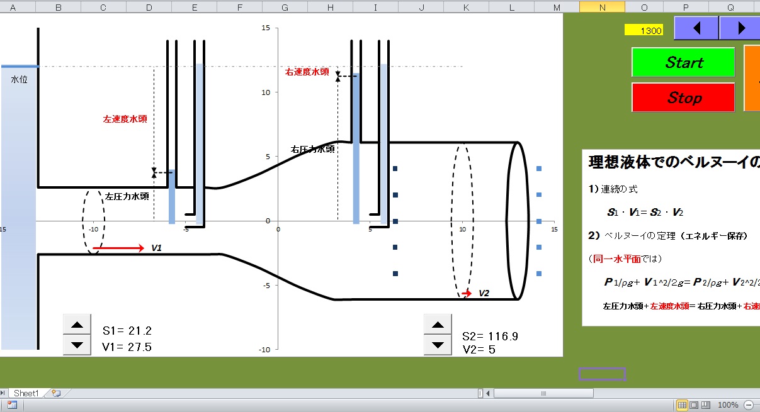Click the 右圧力水頭 label

[312, 150]
